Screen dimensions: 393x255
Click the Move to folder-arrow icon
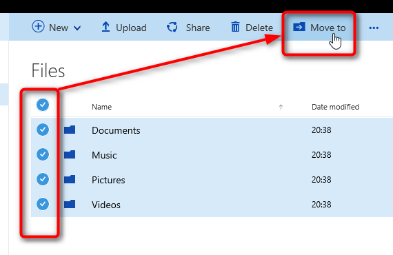(299, 27)
